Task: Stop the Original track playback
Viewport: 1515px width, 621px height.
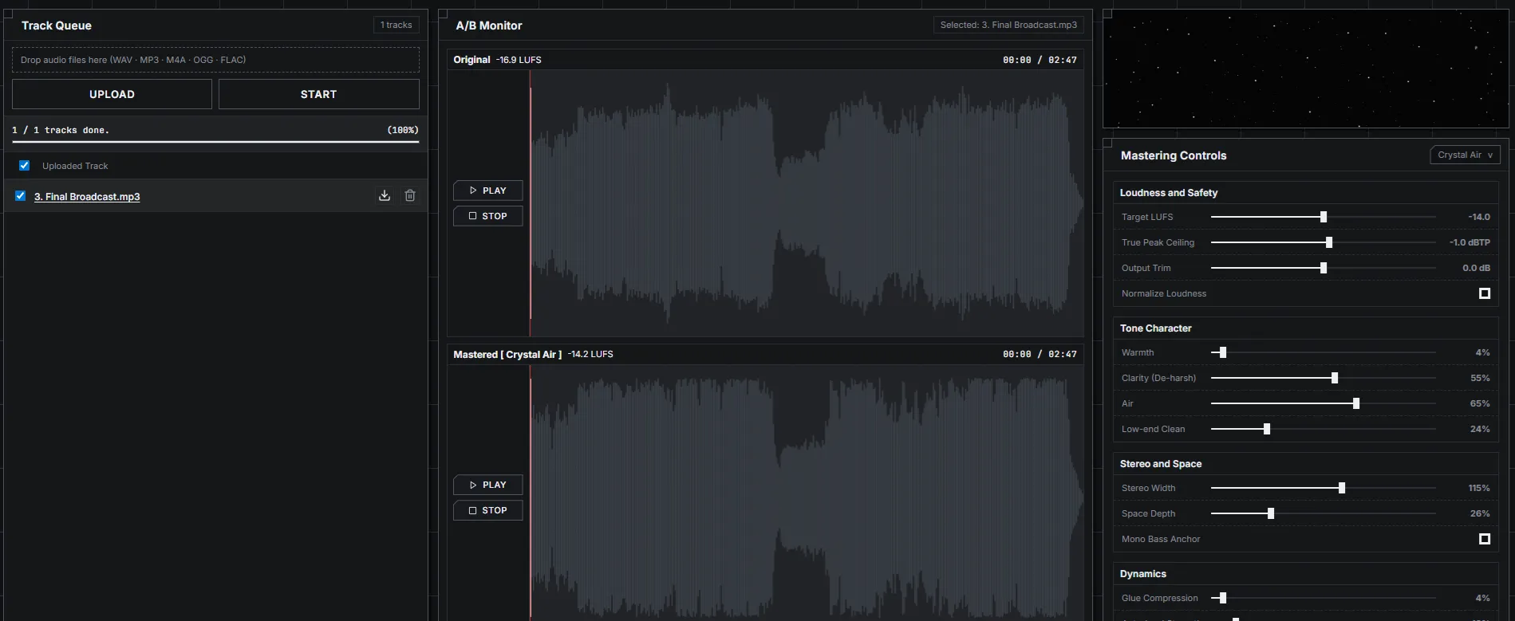Action: tap(487, 216)
